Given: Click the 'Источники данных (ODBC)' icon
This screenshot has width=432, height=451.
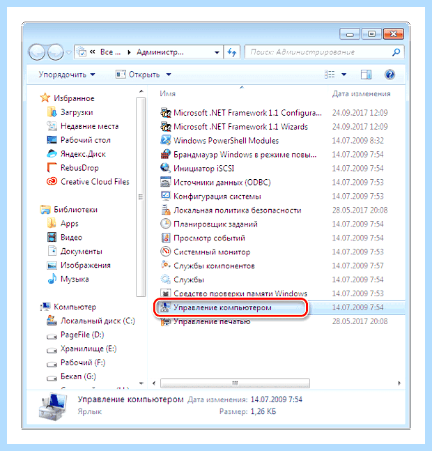Looking at the screenshot, I should [166, 182].
